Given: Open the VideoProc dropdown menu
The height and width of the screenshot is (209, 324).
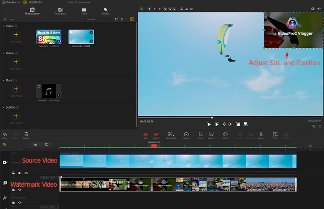Looking at the screenshot, I should (x=13, y=3).
